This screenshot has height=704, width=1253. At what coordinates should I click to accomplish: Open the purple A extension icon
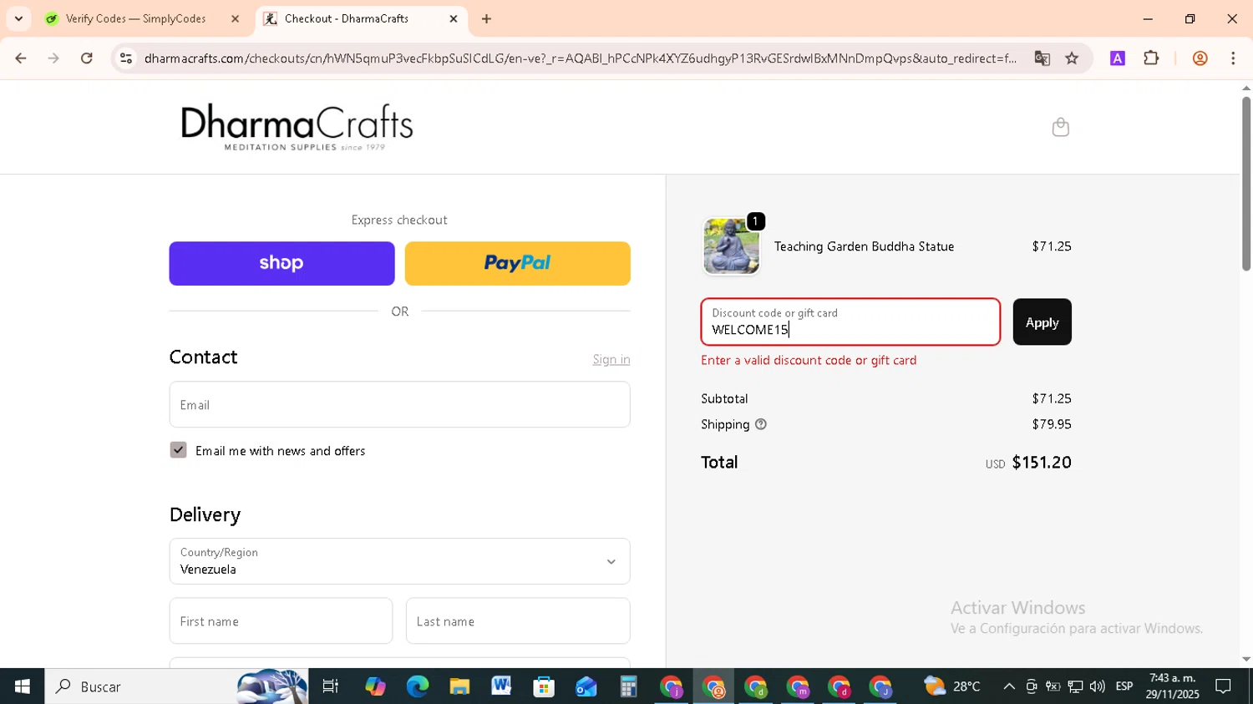1117,58
